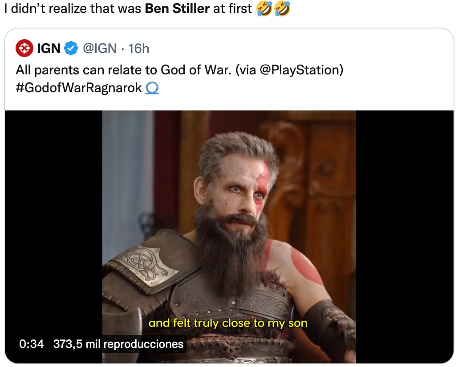Screen dimensions: 462x367
Task: Click the first laughing emoji
Action: (266, 8)
